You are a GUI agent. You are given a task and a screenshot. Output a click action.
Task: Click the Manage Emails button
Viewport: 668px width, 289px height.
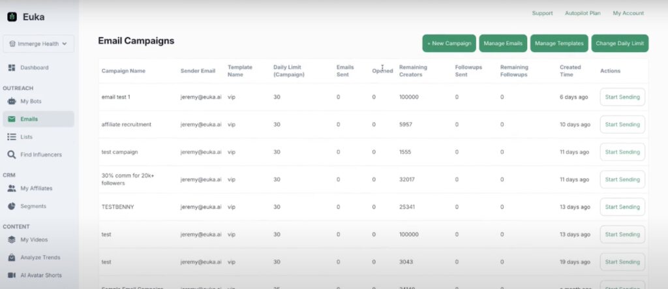pos(503,44)
